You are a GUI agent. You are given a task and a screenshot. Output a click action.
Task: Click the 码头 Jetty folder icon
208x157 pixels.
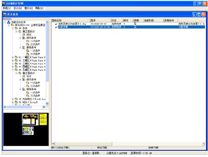16,102
